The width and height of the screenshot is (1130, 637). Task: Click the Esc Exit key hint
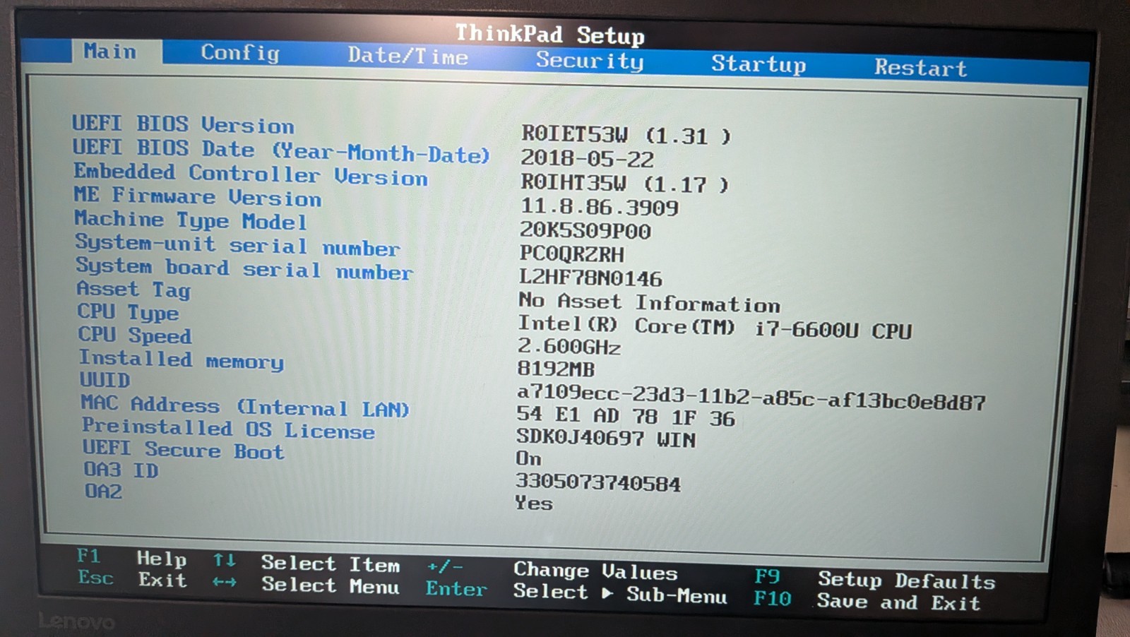coord(132,579)
